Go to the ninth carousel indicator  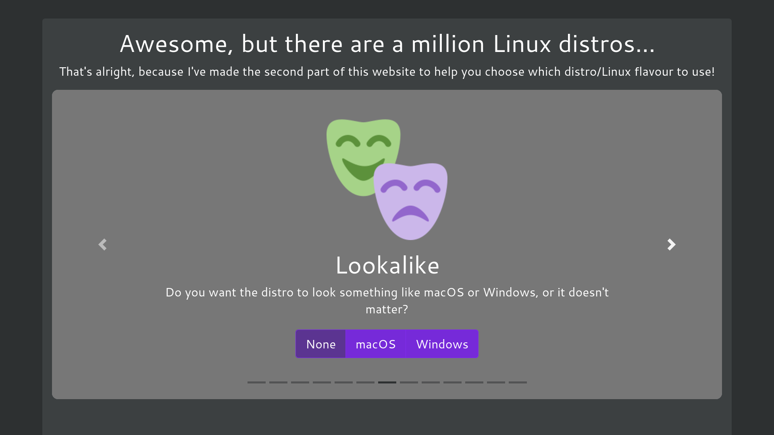click(x=431, y=382)
